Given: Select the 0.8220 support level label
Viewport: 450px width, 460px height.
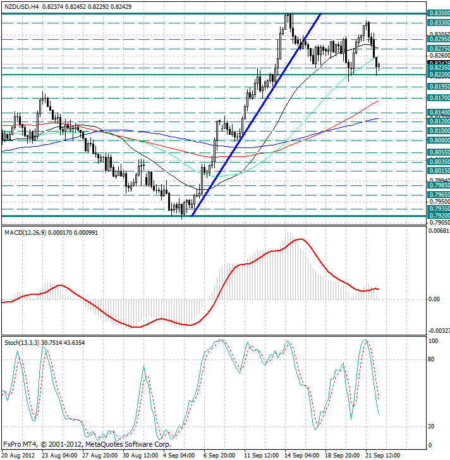Looking at the screenshot, I should (x=439, y=75).
